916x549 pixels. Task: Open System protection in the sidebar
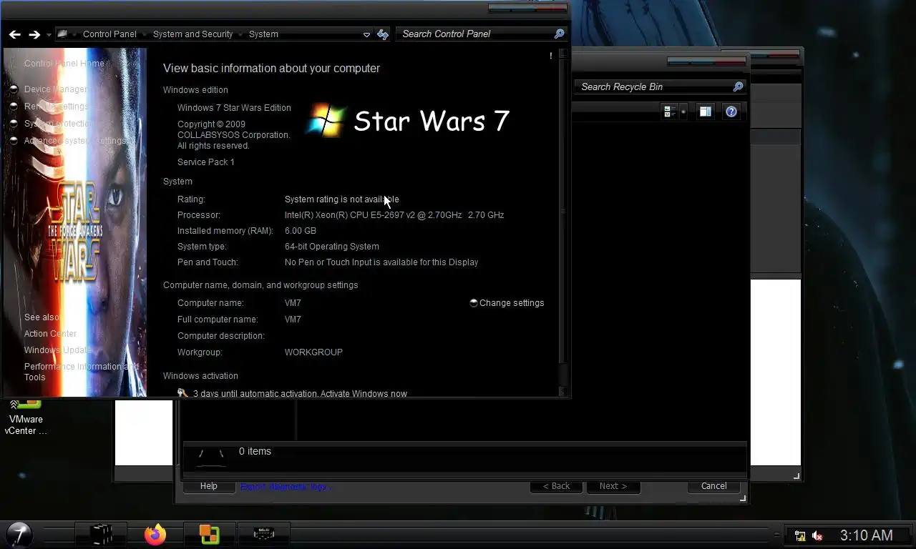pyautogui.click(x=59, y=124)
